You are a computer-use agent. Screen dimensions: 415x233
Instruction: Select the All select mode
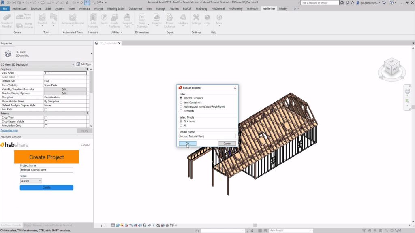(181, 125)
